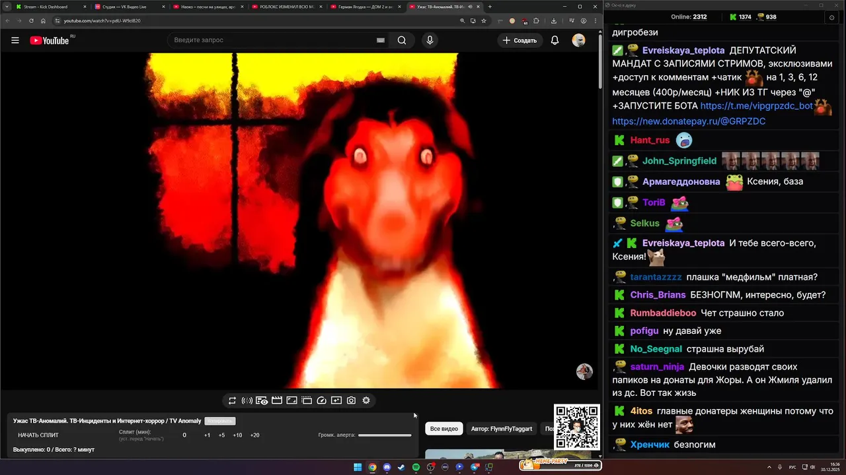
Task: Click the QR code overlay image
Action: coord(577,427)
